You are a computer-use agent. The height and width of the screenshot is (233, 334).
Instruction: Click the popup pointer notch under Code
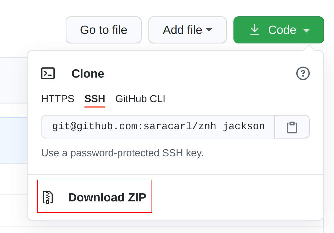click(x=309, y=48)
